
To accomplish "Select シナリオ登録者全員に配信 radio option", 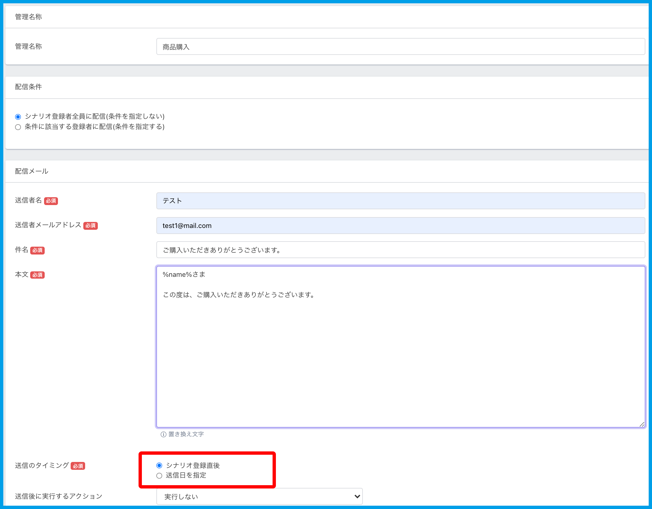I will 18,117.
